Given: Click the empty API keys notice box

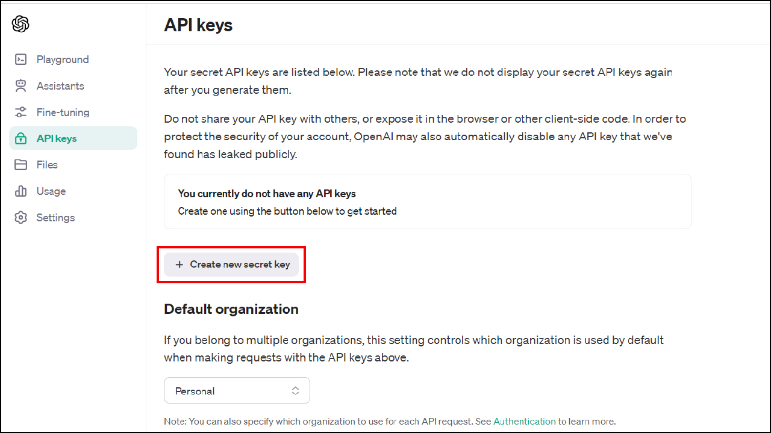Looking at the screenshot, I should (427, 202).
